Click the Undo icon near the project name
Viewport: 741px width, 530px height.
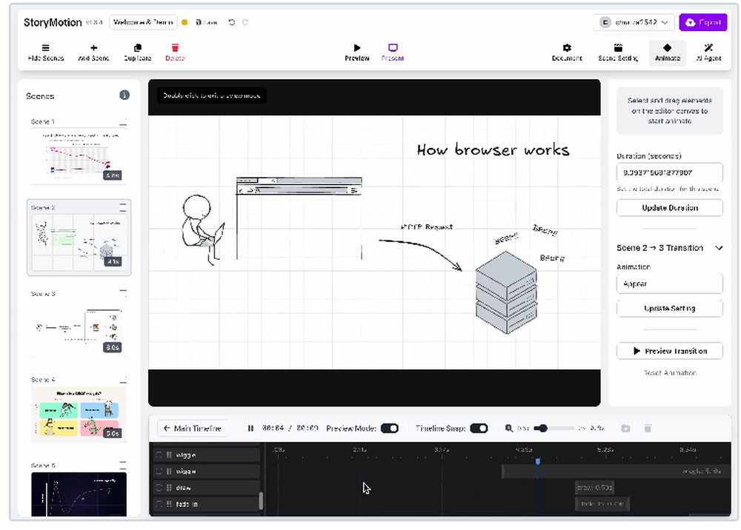tap(230, 22)
